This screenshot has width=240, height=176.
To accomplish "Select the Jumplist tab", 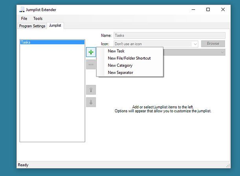I will pos(55,26).
